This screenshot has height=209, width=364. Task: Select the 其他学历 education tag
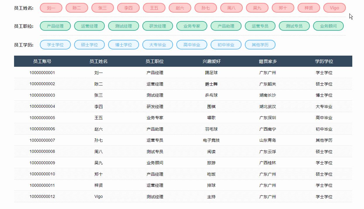point(260,44)
